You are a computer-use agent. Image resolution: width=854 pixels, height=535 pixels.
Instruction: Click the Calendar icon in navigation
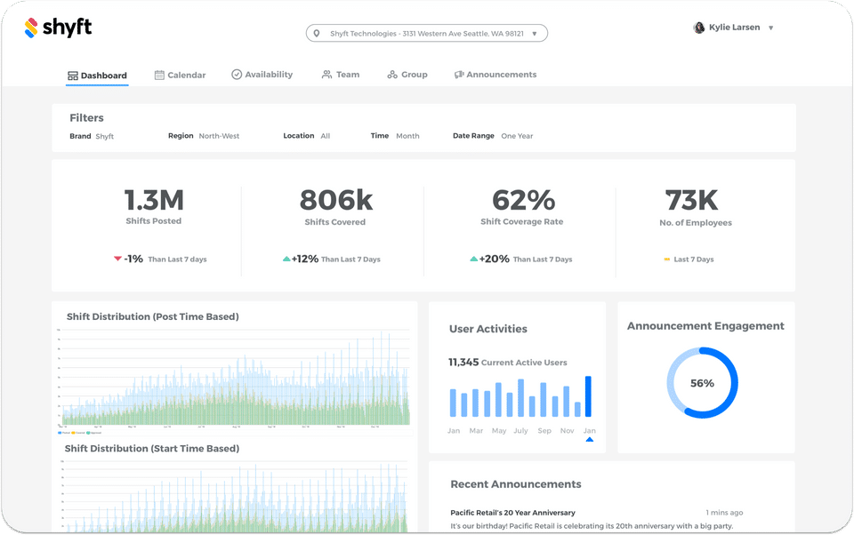[x=159, y=76]
